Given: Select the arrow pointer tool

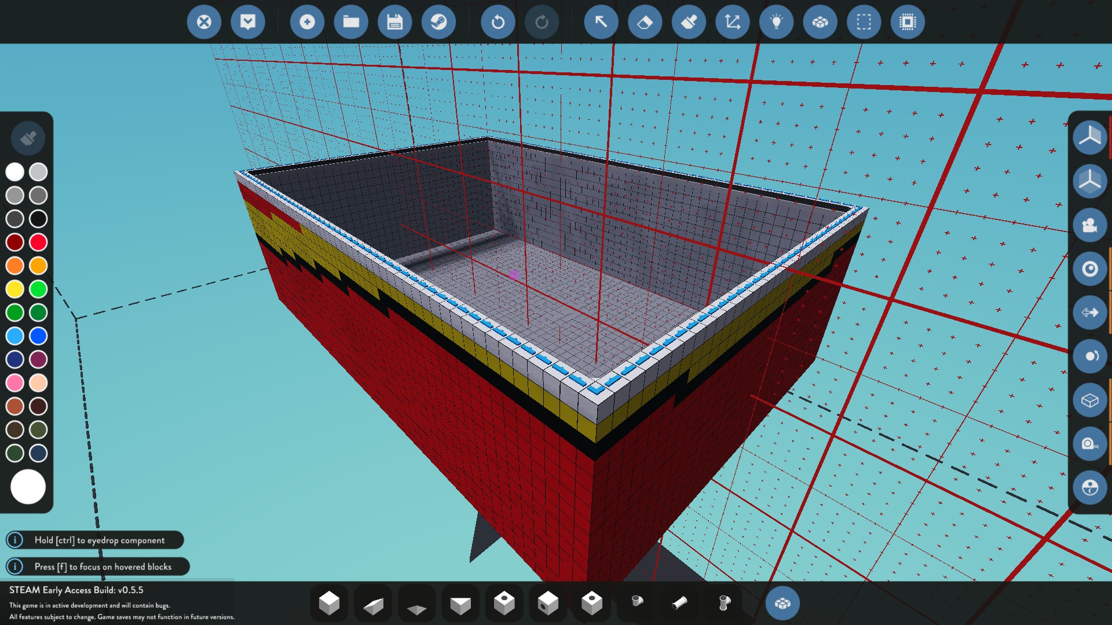Looking at the screenshot, I should coord(601,23).
